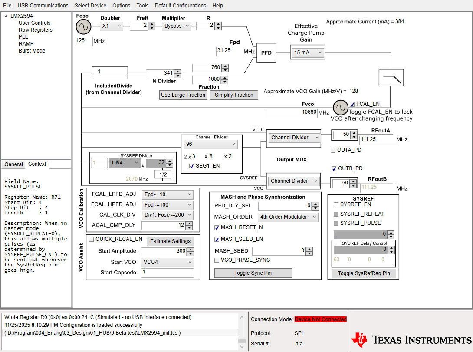
Task: Increment the N Divider value
Action: tap(177, 72)
